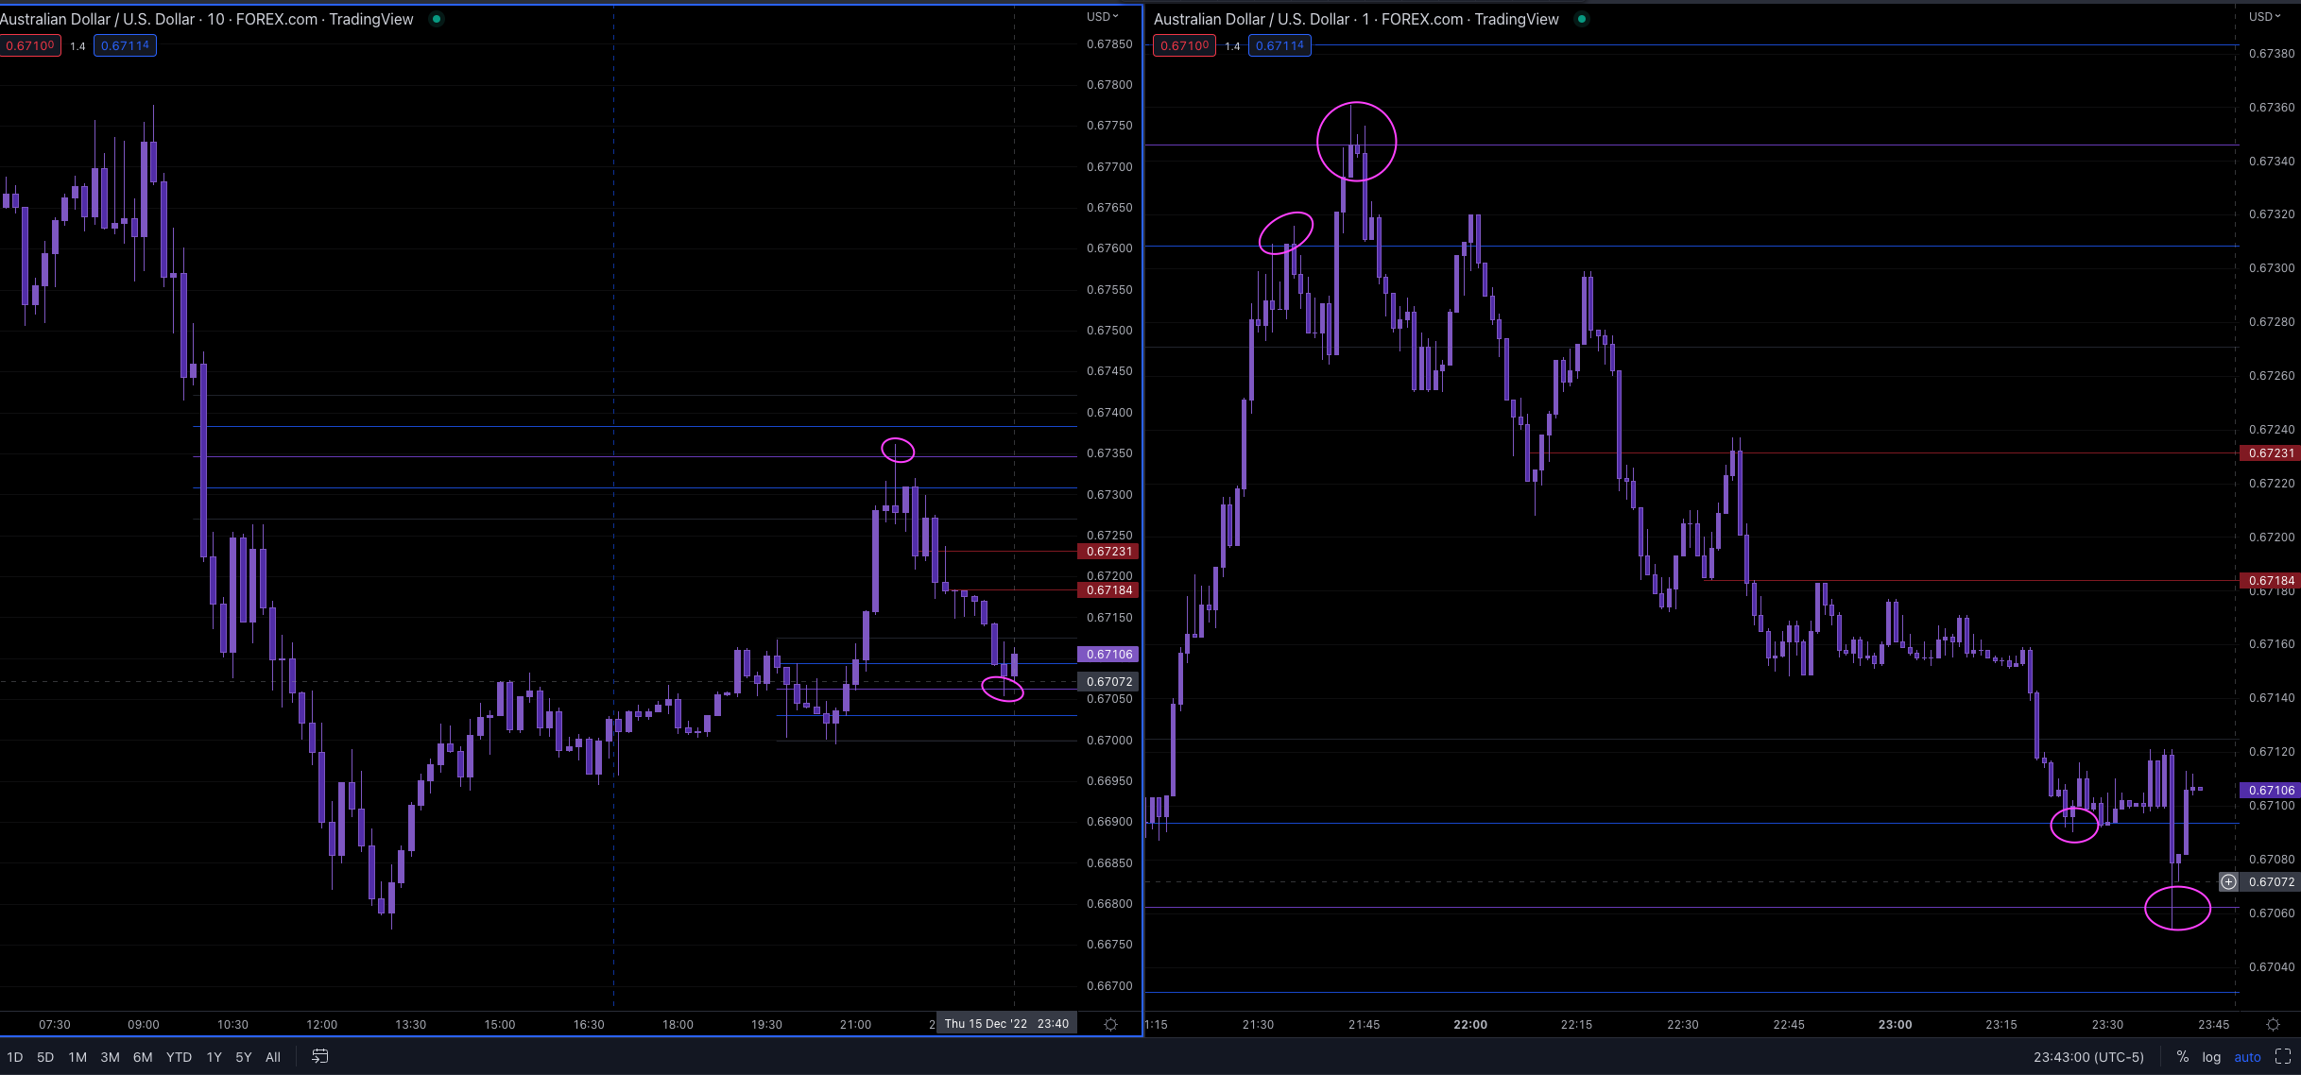Open the USD dropdown on the right price scale
The image size is (2301, 1075).
coord(2263,16)
